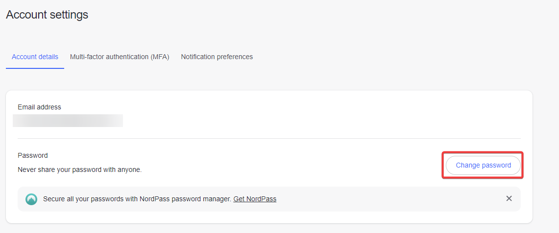Screen dimensions: 559x233
Task: Click the Account settings page heading
Action: [x=47, y=15]
